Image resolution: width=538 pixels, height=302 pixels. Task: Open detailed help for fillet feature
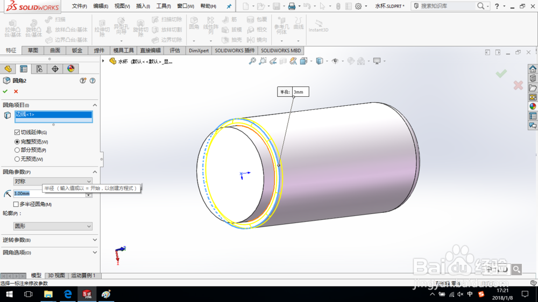93,81
